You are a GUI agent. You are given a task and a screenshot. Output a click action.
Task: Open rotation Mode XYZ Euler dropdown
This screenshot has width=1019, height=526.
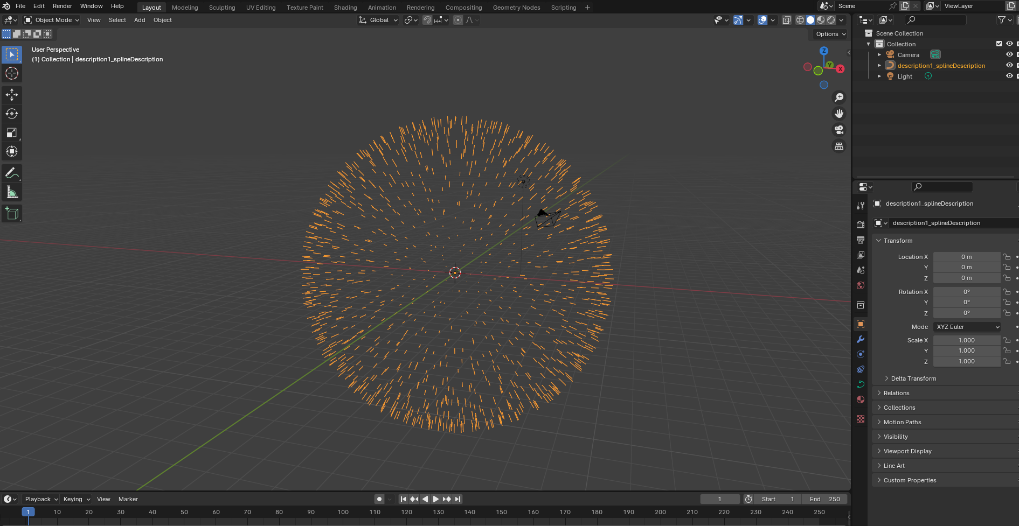point(967,327)
